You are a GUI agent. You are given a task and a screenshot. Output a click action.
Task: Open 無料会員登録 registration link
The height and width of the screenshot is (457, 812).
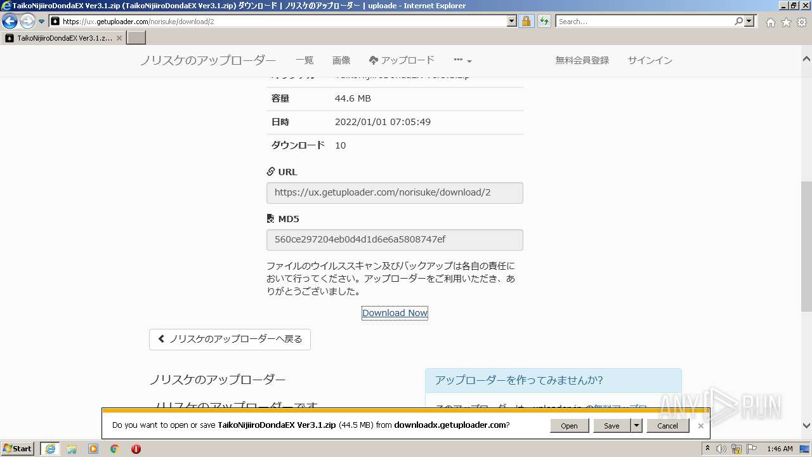click(x=582, y=60)
